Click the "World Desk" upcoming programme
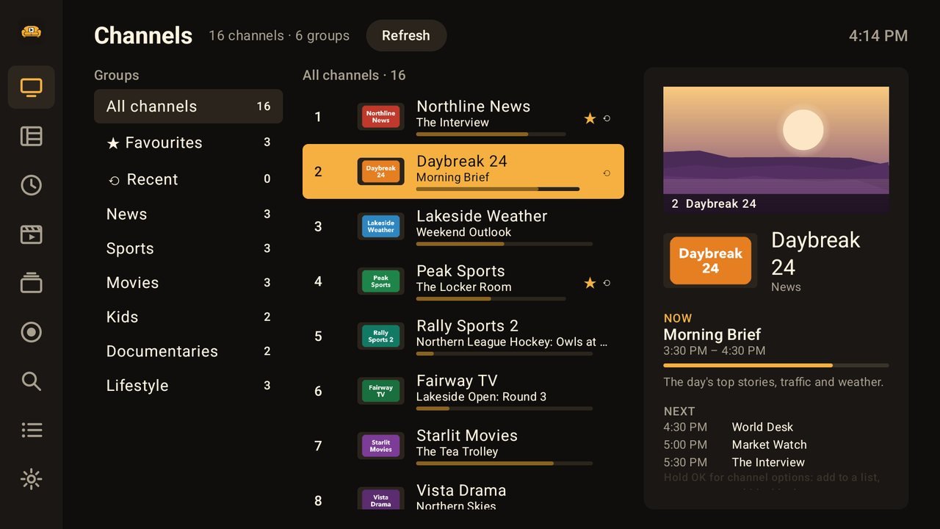This screenshot has width=940, height=529. (x=762, y=427)
